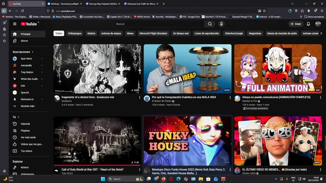Open the breakoria channel link

point(66,101)
